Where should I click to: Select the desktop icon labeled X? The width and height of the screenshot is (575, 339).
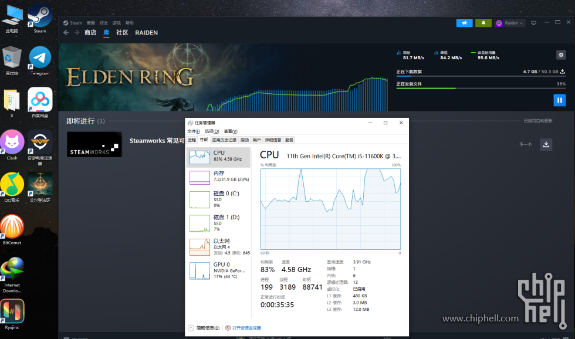(12, 103)
